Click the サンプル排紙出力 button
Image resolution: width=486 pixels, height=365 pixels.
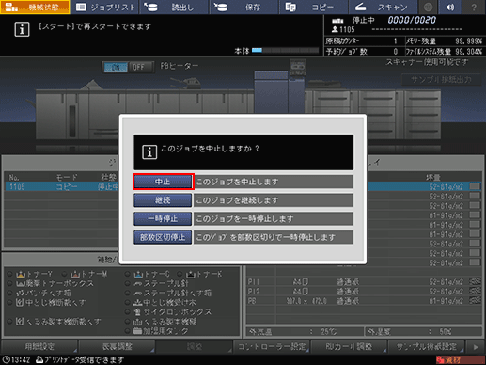[x=442, y=80]
